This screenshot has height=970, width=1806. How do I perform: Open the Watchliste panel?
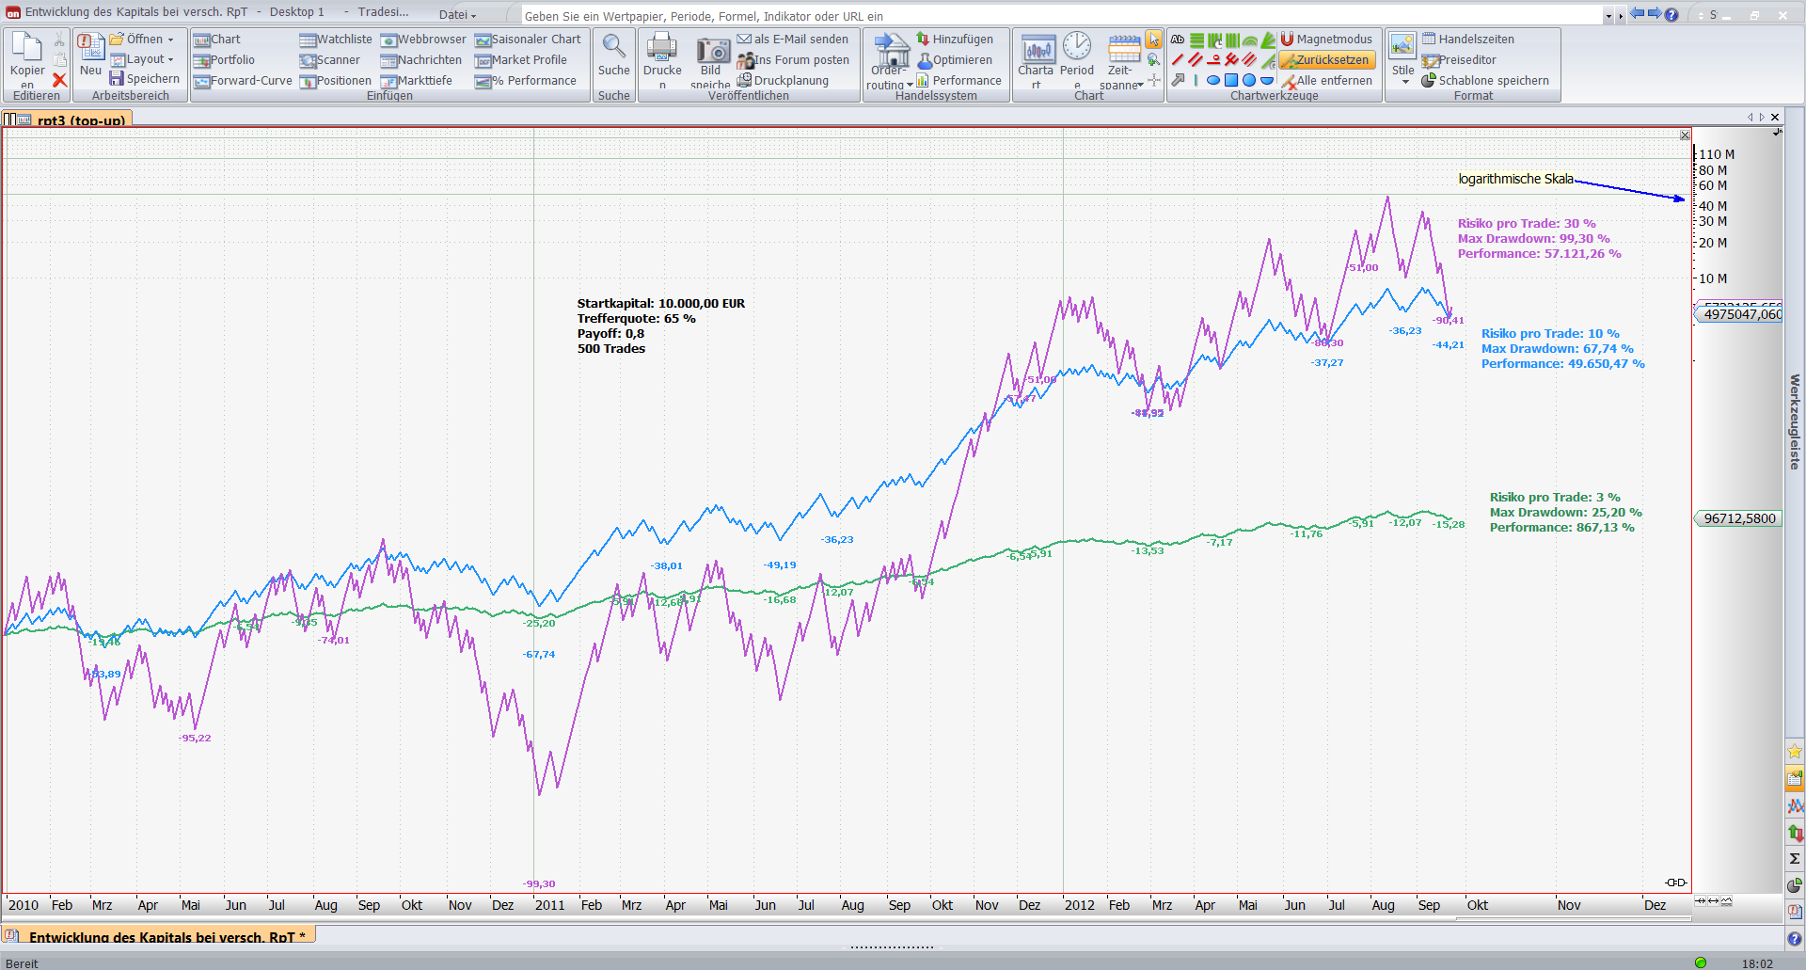coord(336,40)
